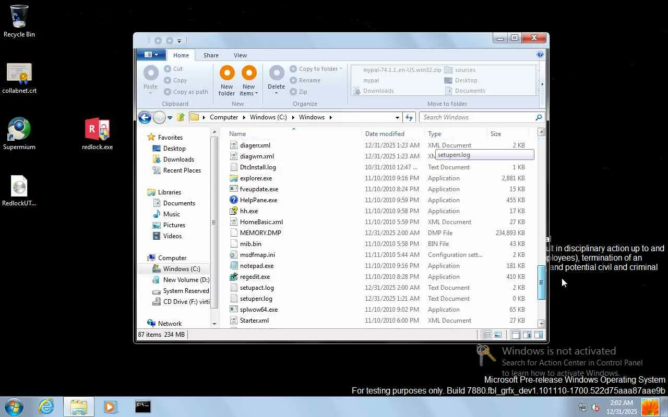Image resolution: width=668 pixels, height=417 pixels.
Task: Go back with the blue Back arrow
Action: (x=145, y=117)
